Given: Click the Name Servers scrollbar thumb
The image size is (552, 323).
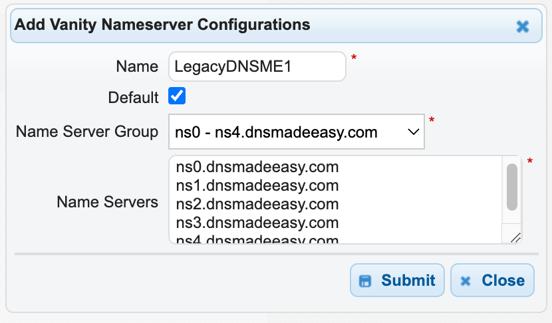Looking at the screenshot, I should (512, 187).
